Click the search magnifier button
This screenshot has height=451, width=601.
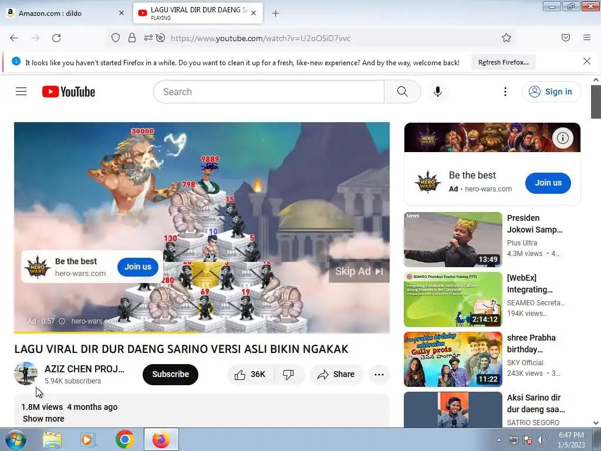[403, 92]
